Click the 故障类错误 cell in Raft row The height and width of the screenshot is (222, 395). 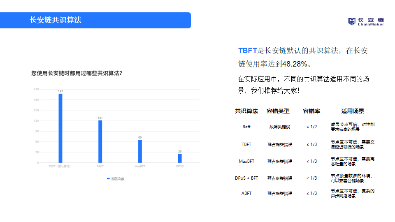click(280, 127)
